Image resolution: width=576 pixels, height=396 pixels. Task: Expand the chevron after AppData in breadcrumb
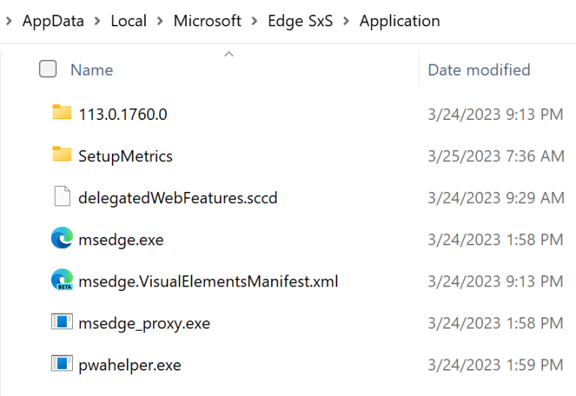pyautogui.click(x=98, y=21)
